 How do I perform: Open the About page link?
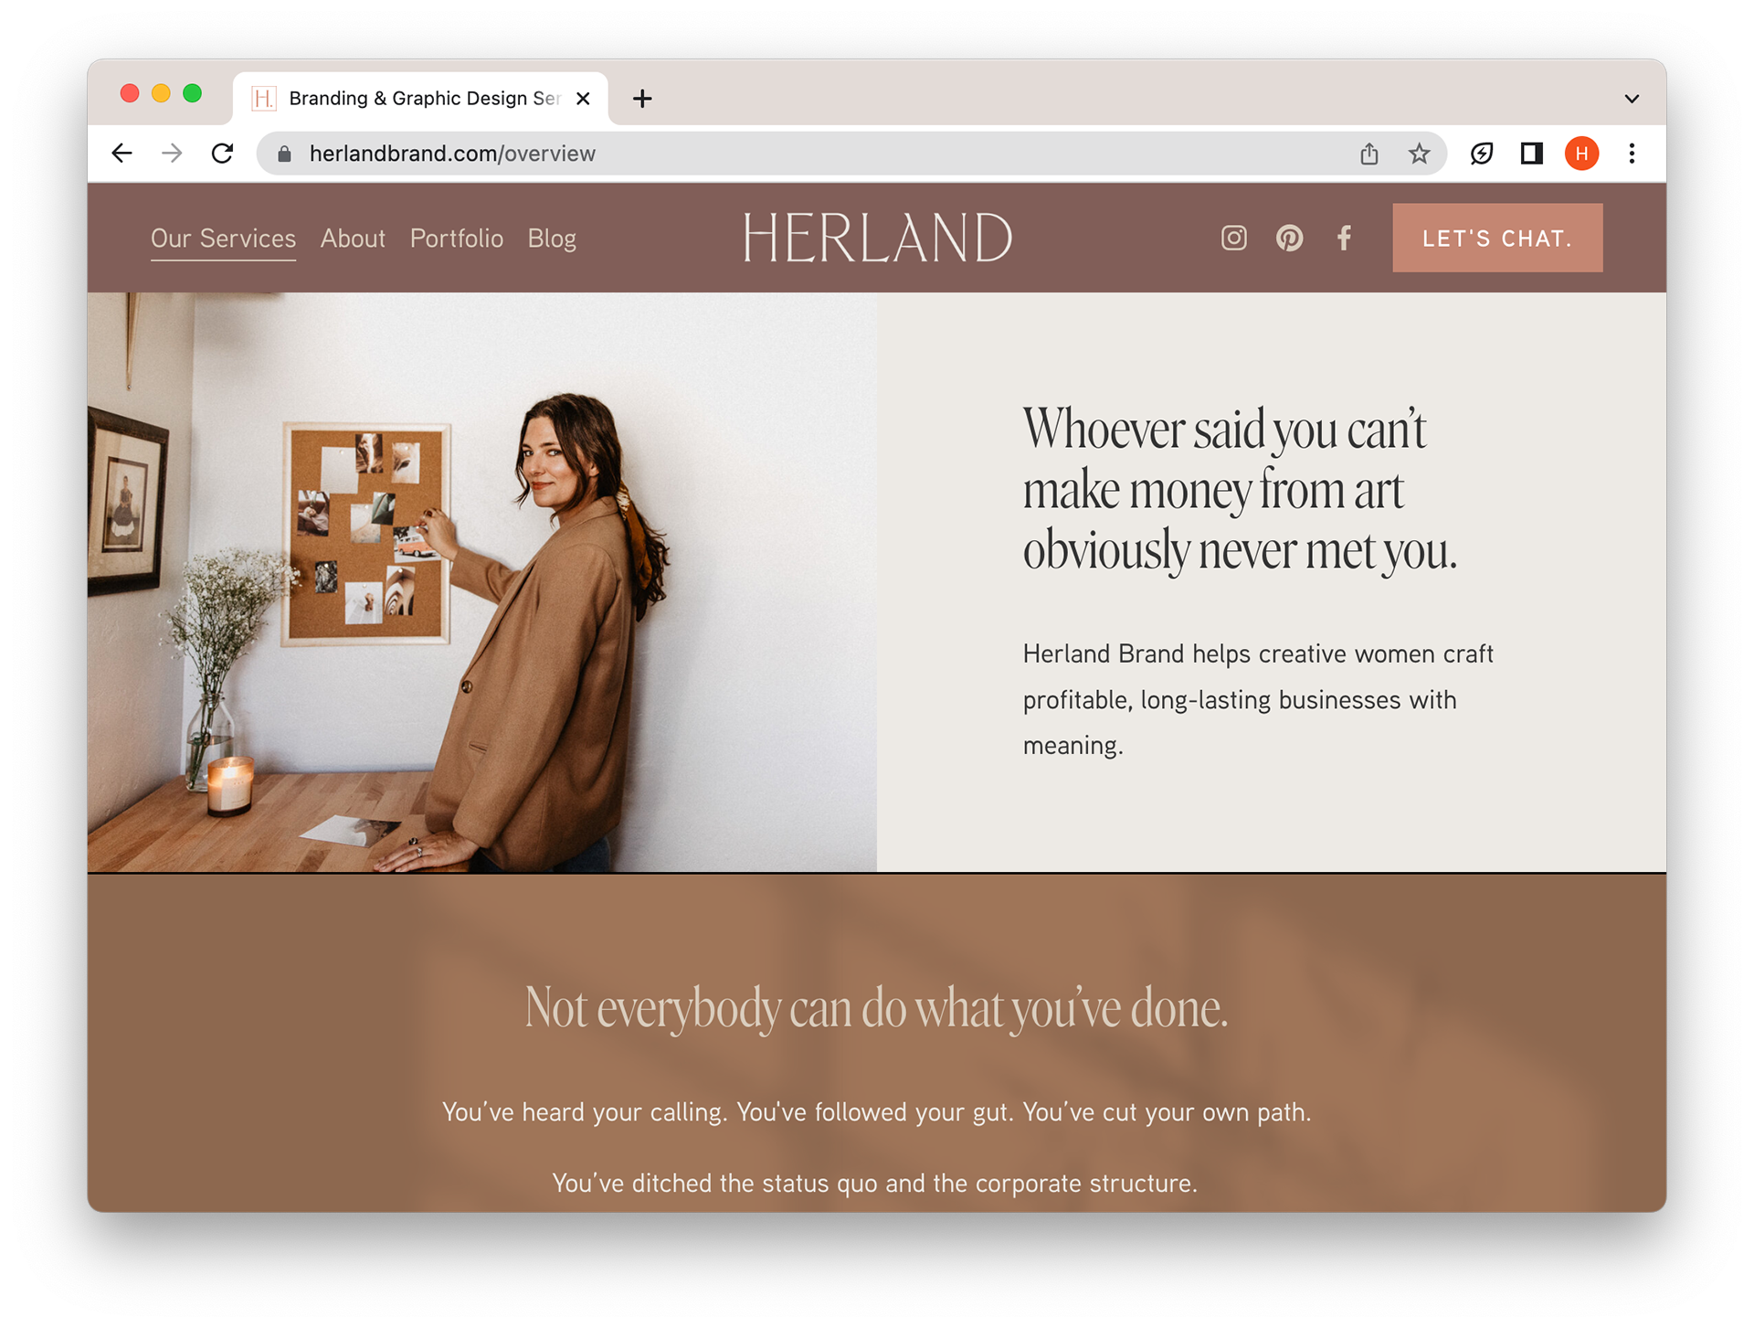tap(353, 239)
